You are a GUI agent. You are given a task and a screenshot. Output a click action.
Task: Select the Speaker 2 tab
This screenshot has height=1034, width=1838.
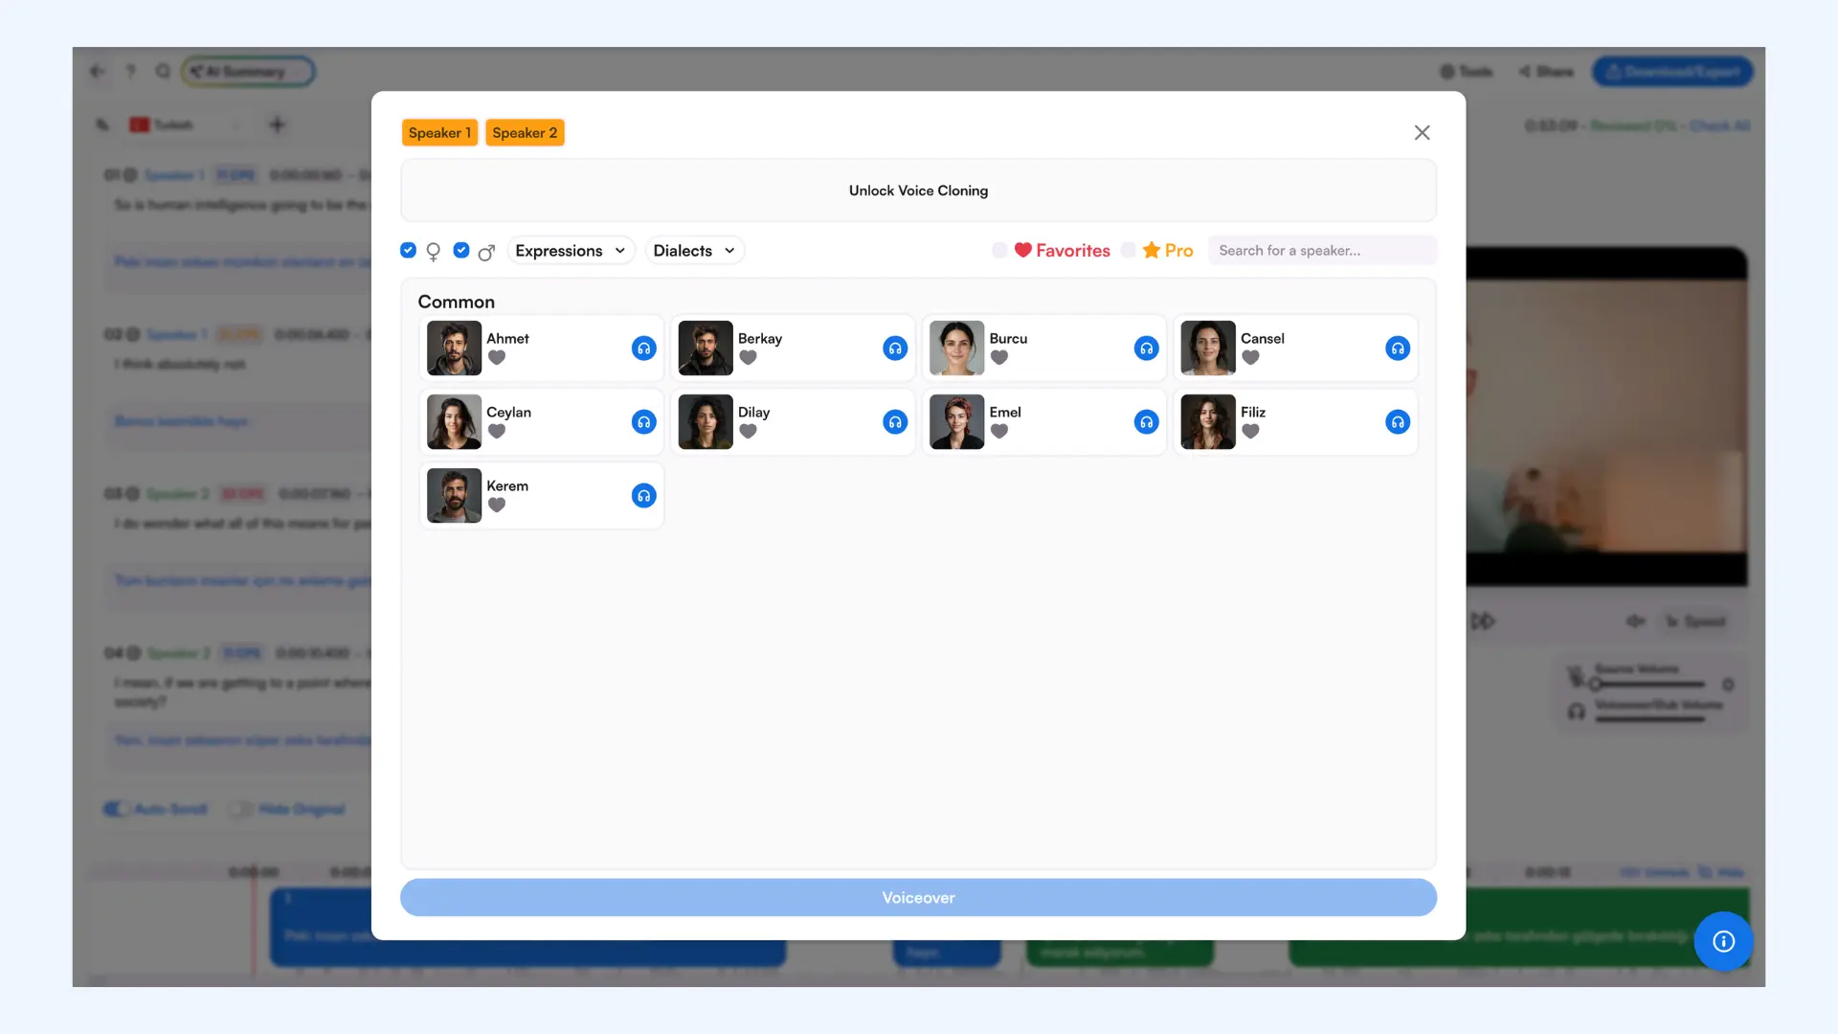pos(524,133)
